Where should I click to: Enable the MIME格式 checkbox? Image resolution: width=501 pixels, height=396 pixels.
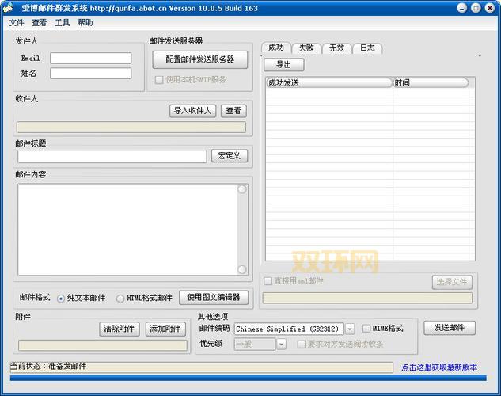coord(366,328)
